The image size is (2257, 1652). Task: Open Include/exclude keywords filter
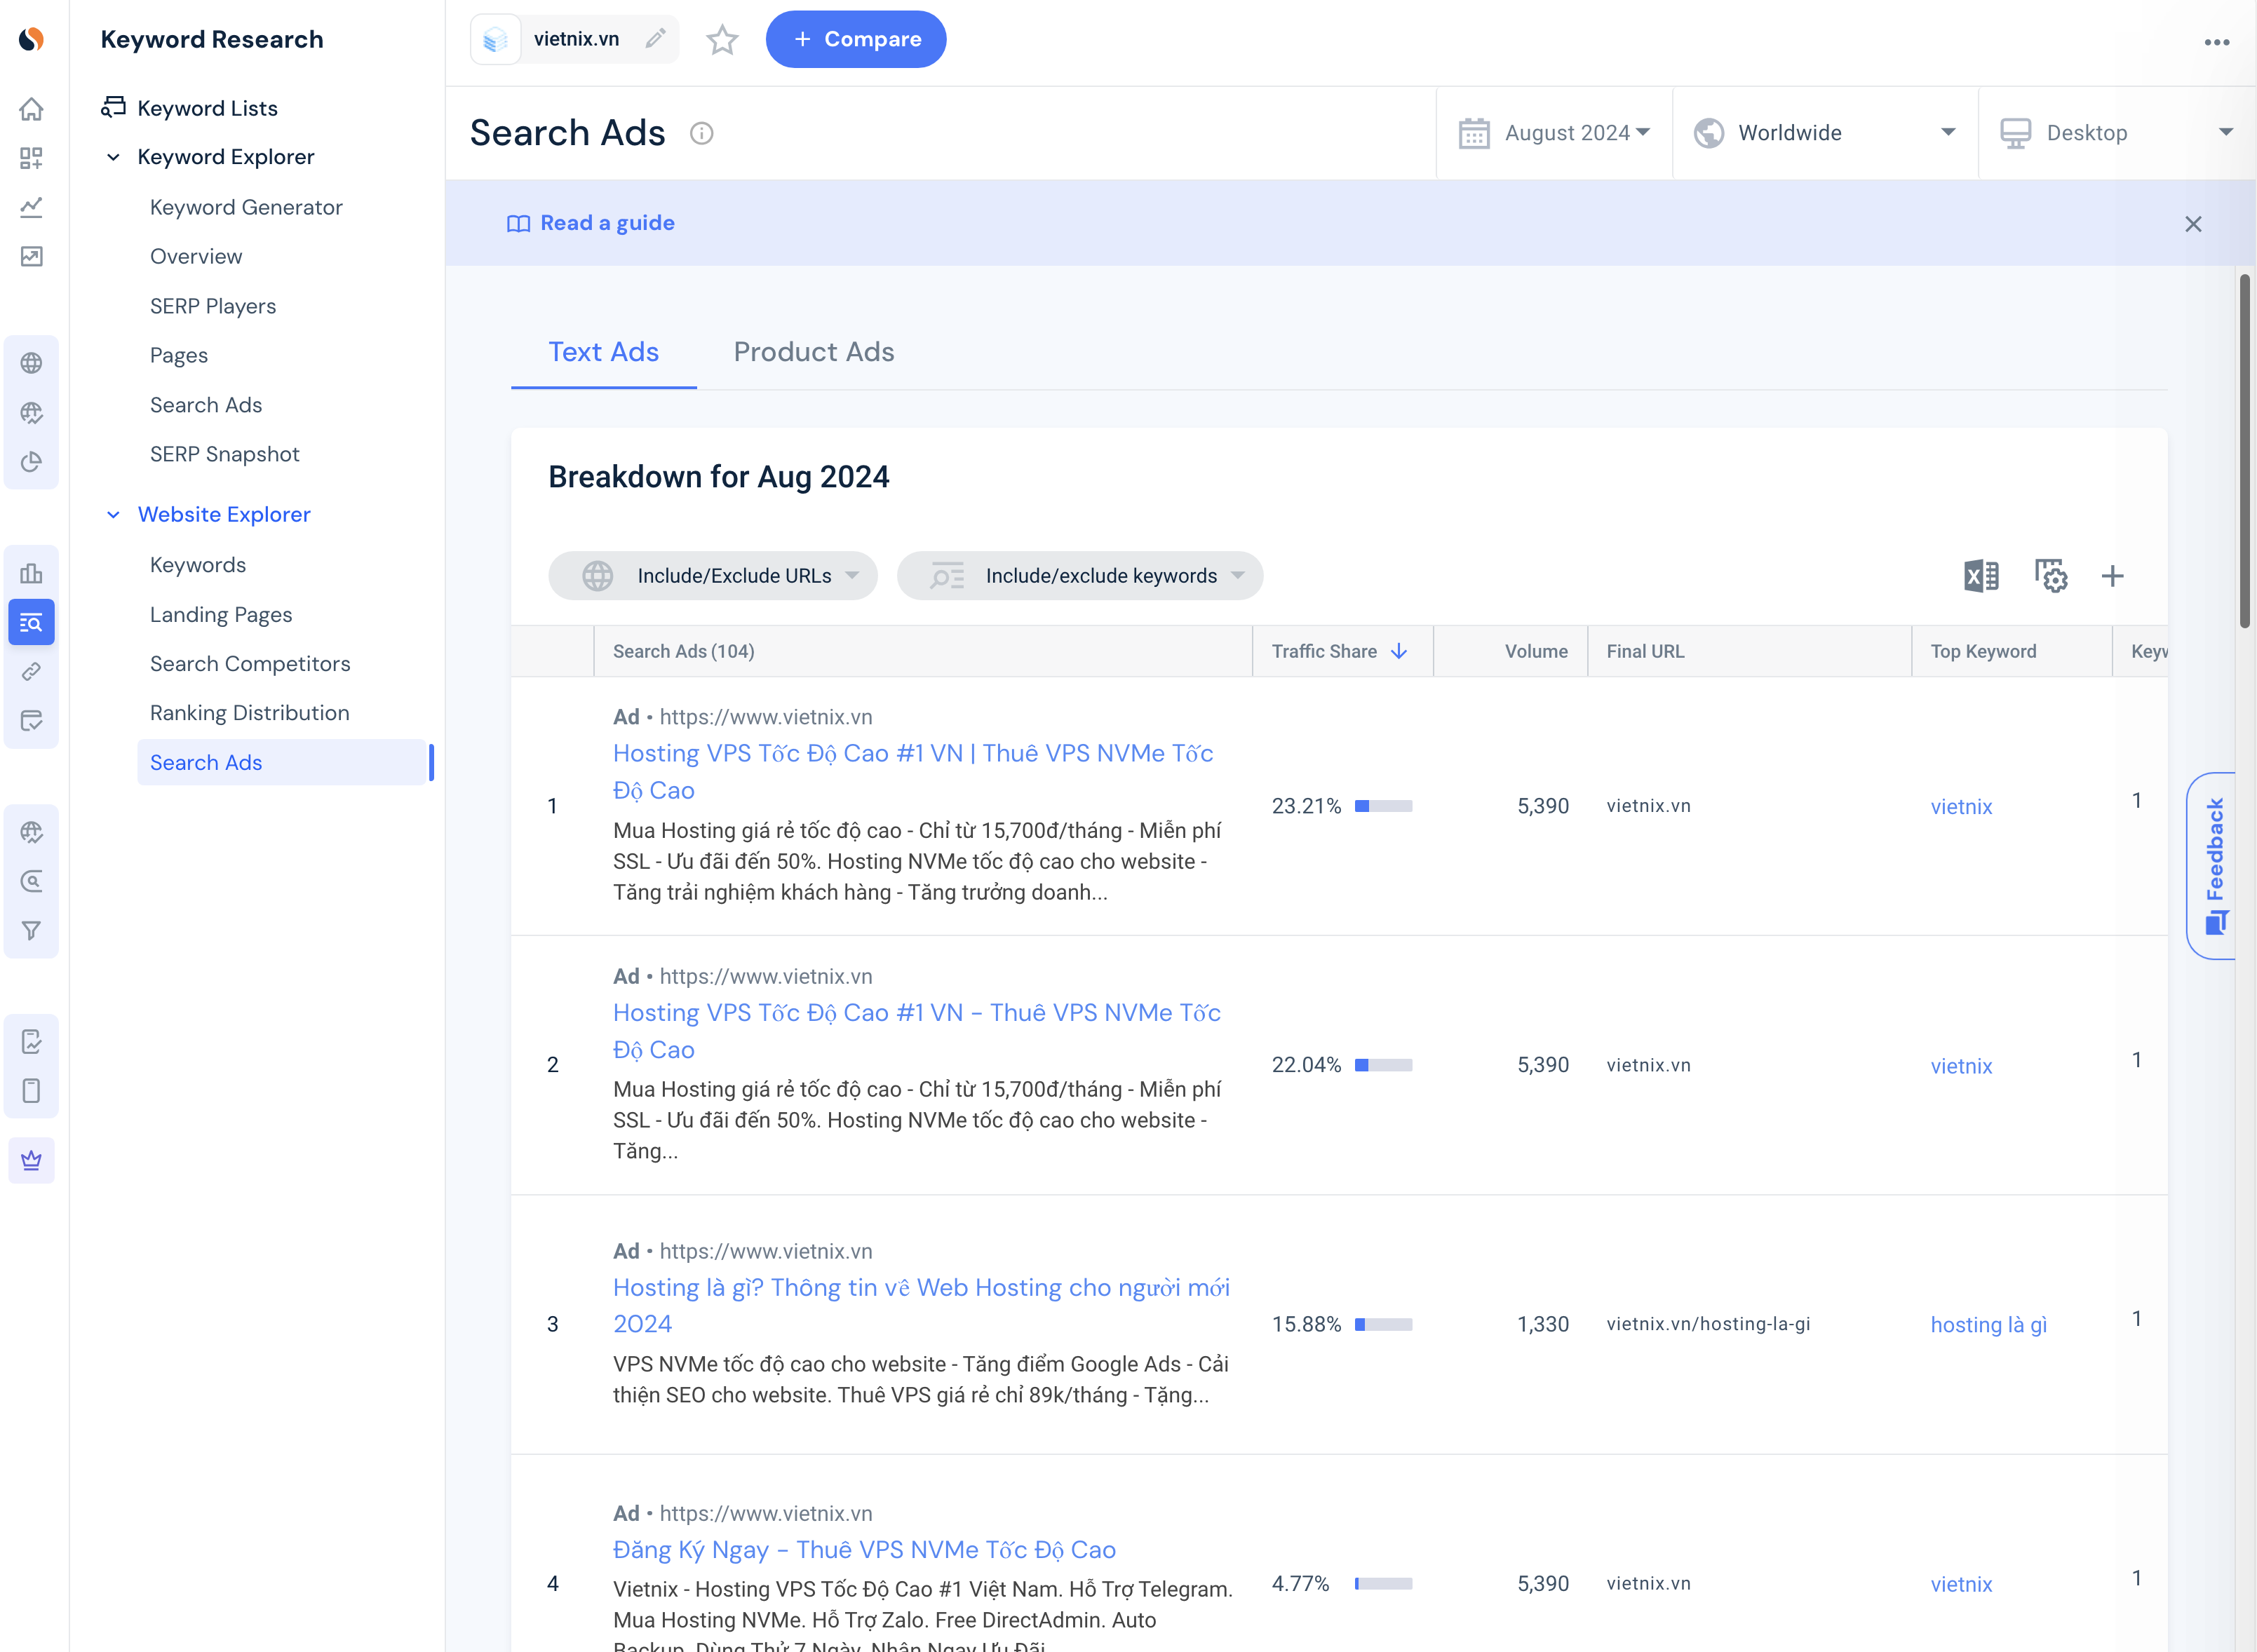pos(1080,576)
